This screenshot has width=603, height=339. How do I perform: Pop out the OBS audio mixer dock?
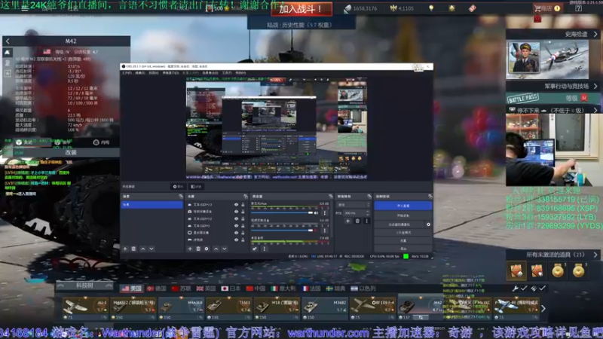tap(330, 197)
